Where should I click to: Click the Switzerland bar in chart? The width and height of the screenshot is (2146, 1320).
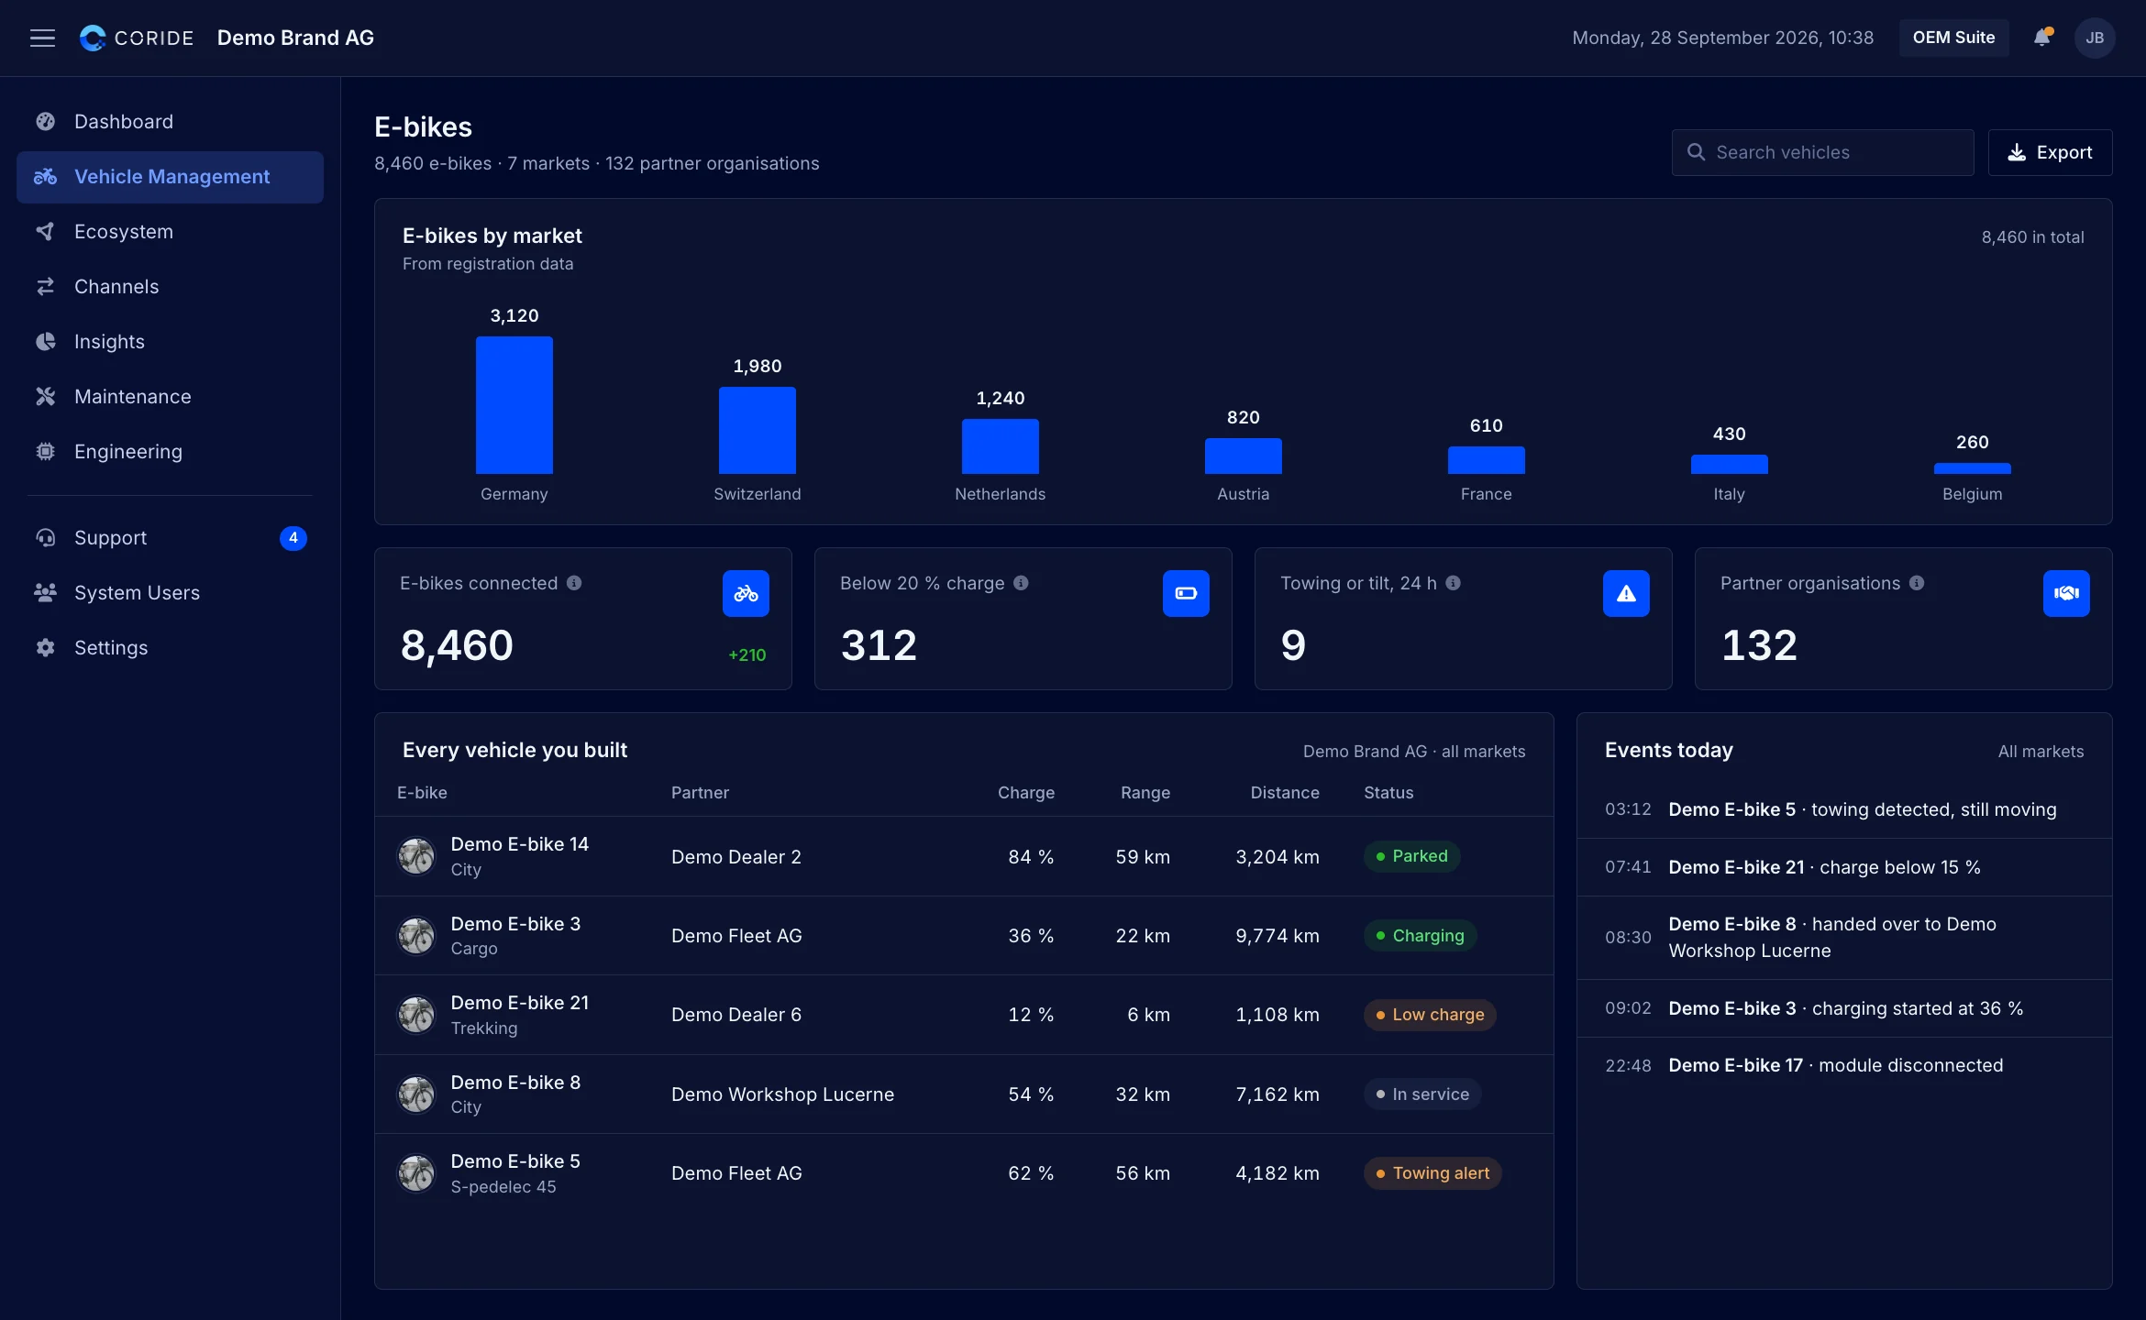(x=757, y=430)
